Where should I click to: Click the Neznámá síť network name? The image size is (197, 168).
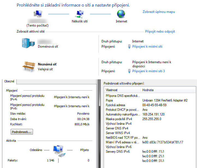(x=47, y=64)
